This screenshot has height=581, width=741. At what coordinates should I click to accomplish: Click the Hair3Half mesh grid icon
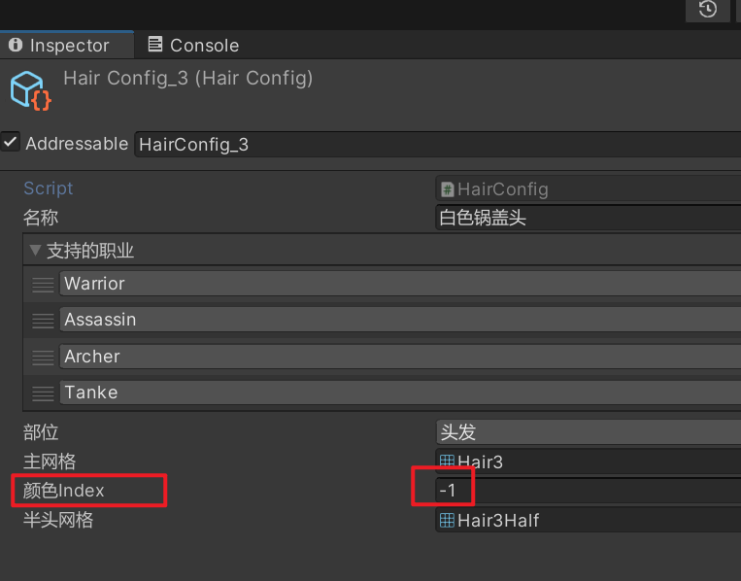coord(447,520)
